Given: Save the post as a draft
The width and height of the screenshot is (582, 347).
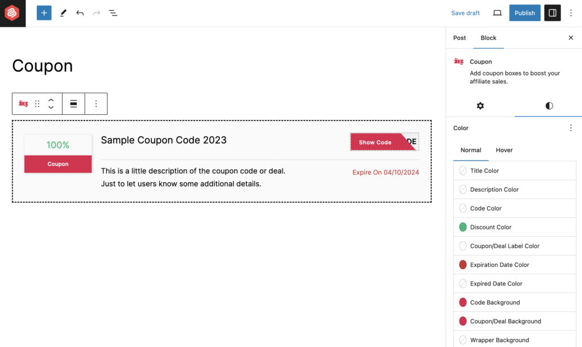Looking at the screenshot, I should tap(465, 12).
